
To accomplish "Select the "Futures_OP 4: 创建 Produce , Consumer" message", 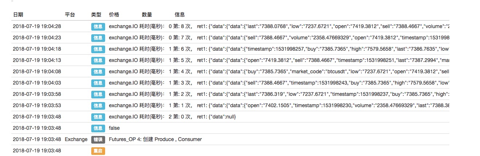I will click(x=155, y=139).
